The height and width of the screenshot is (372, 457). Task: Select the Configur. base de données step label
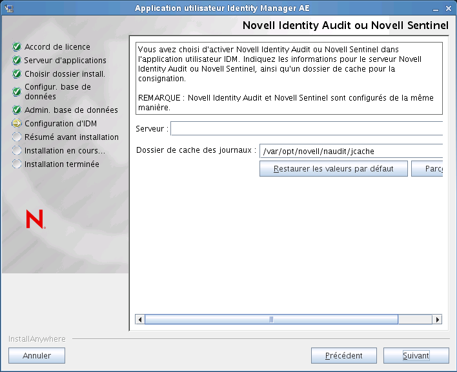click(x=57, y=92)
